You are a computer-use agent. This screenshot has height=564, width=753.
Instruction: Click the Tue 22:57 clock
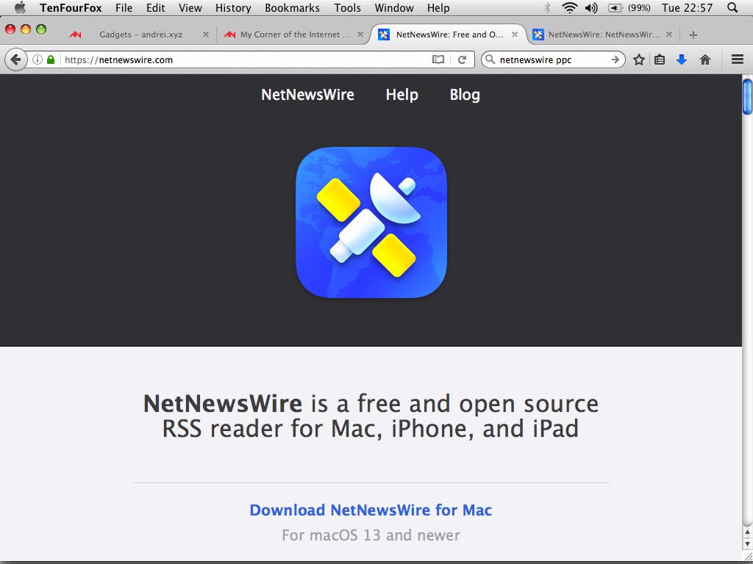pyautogui.click(x=688, y=7)
